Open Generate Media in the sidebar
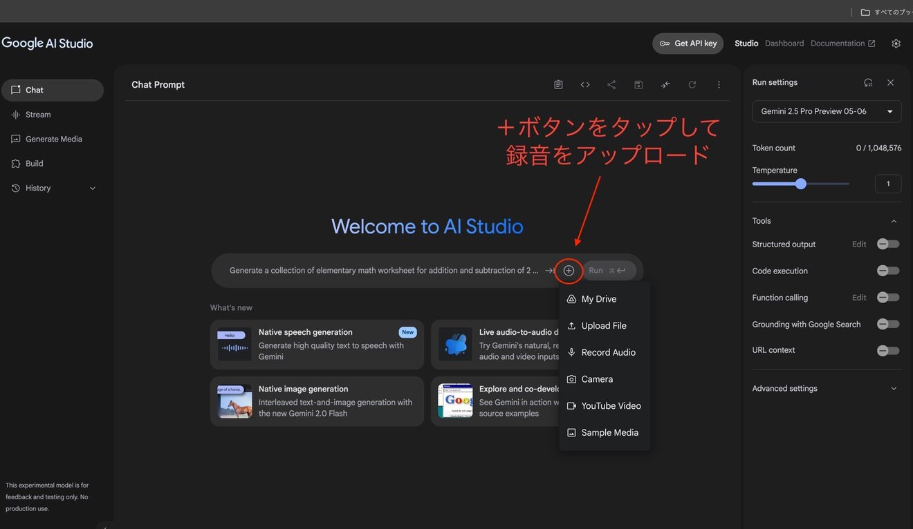The width and height of the screenshot is (913, 529). [53, 139]
